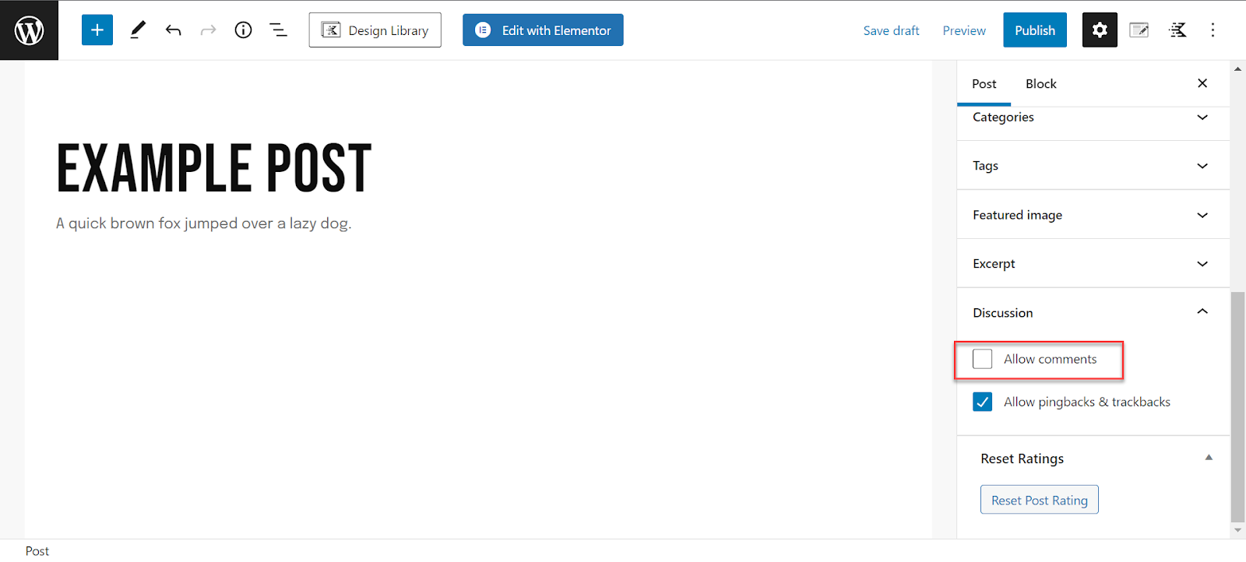Uncheck Allow pingbacks & trackbacks
This screenshot has width=1246, height=562.
coord(983,402)
